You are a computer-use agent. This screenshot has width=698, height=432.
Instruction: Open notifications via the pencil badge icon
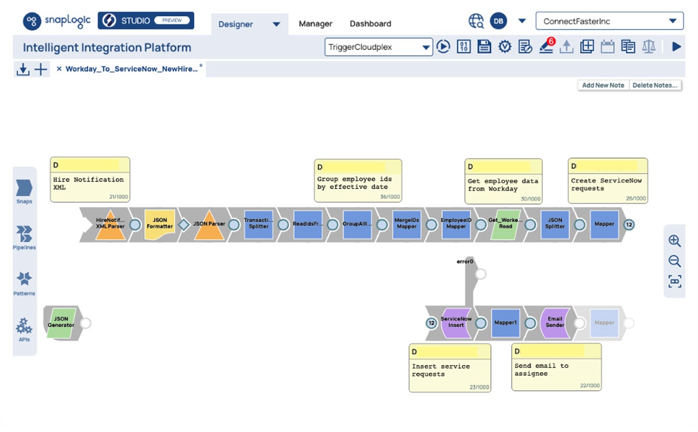[x=546, y=47]
